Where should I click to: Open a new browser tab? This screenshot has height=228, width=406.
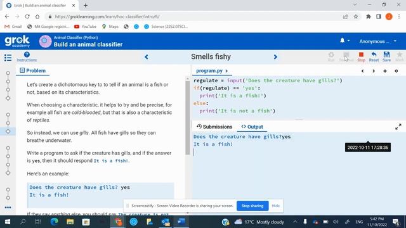point(86,5)
